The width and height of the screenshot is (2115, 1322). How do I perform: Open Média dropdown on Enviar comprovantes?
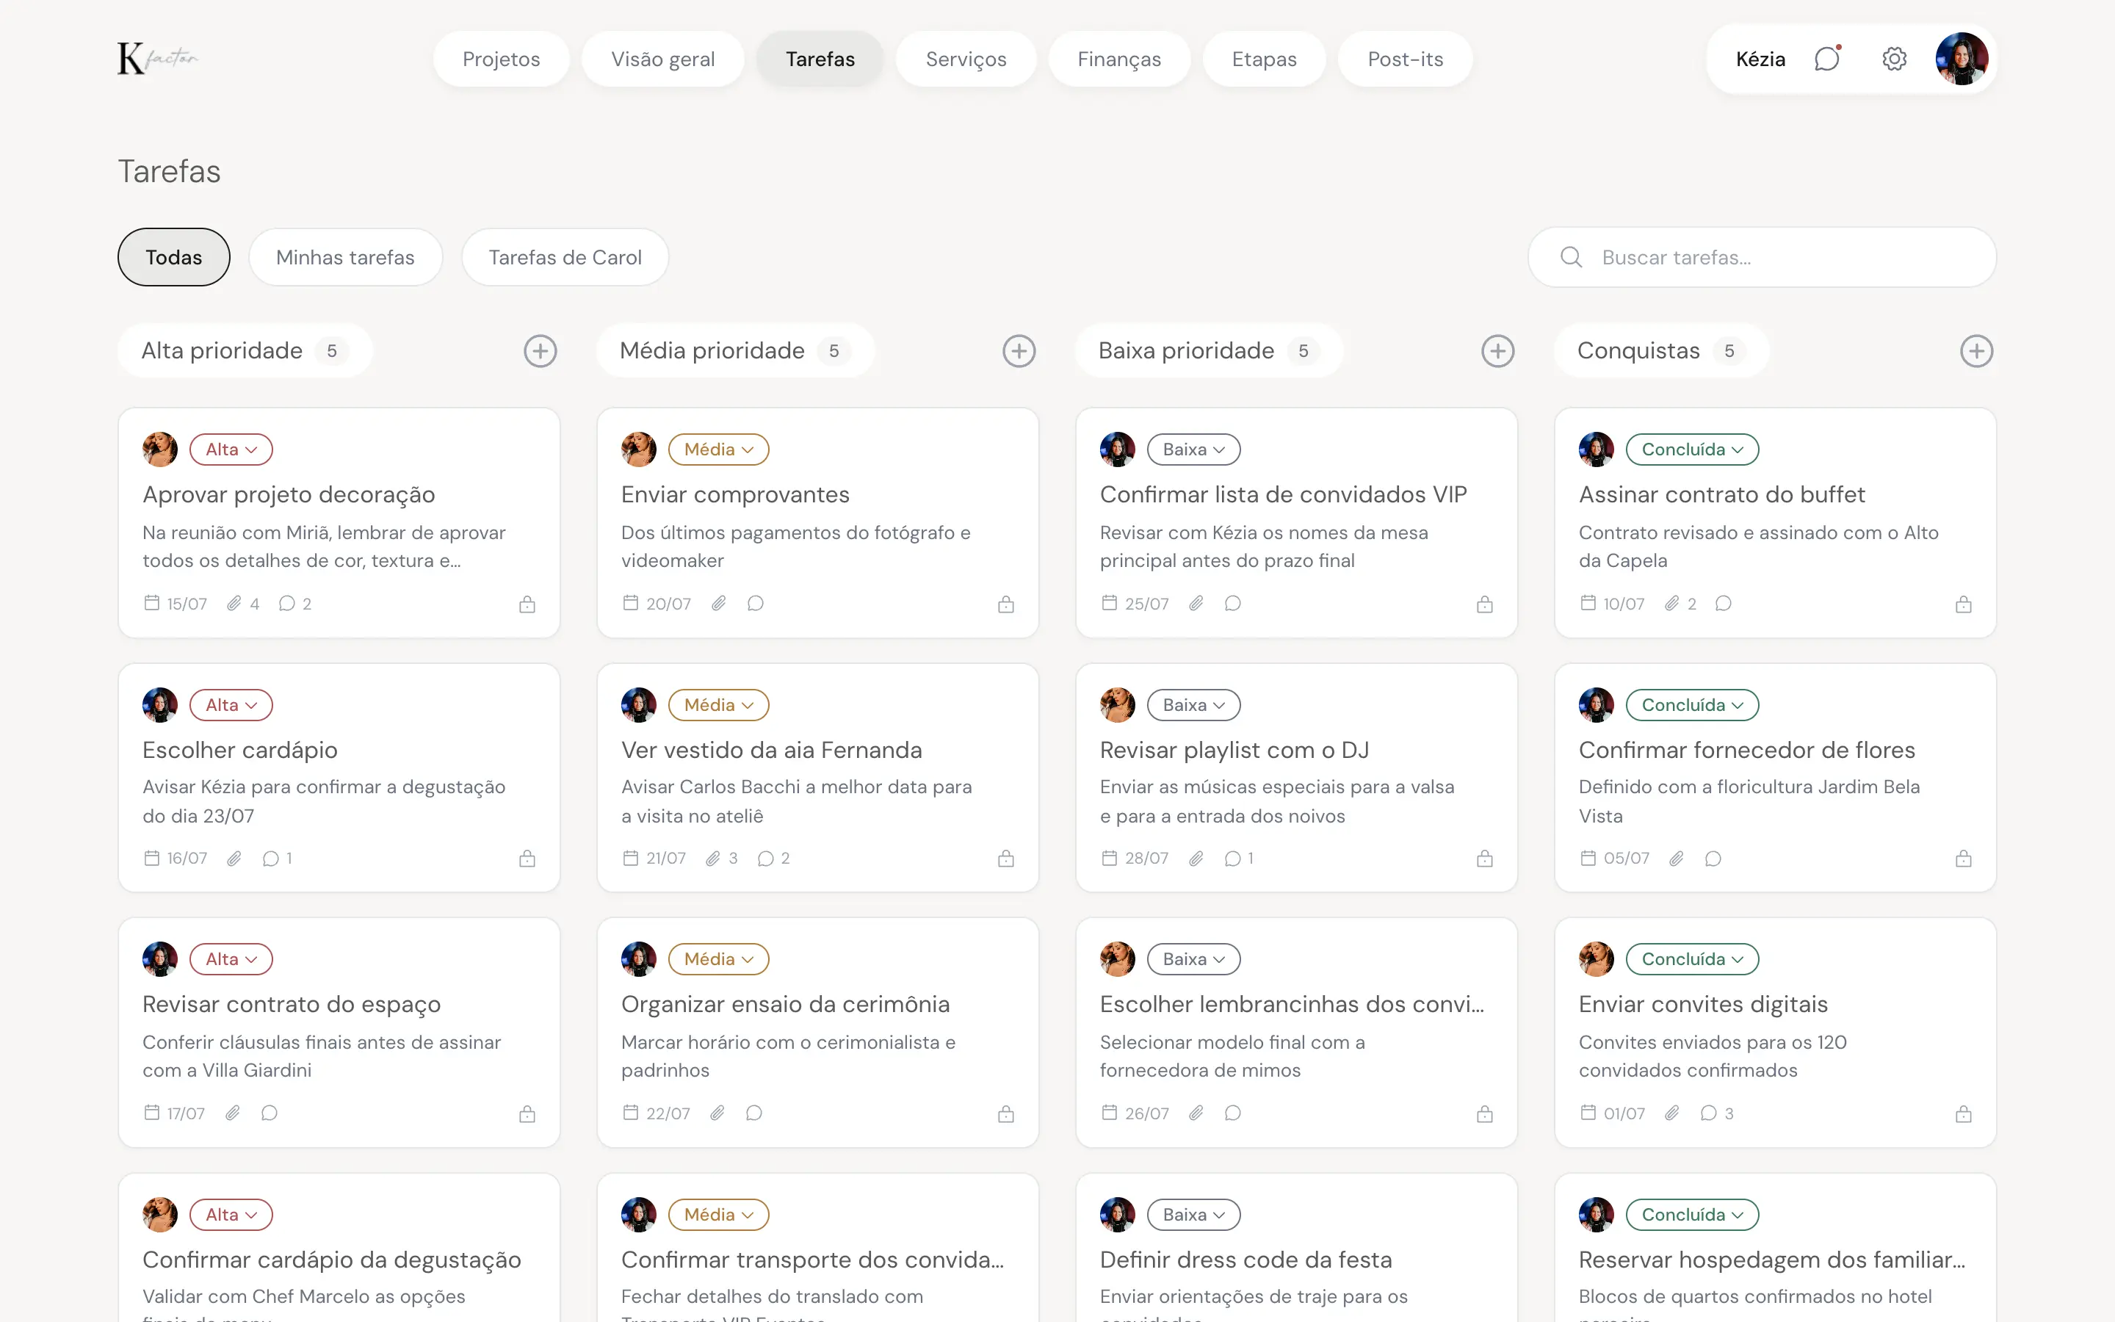718,449
